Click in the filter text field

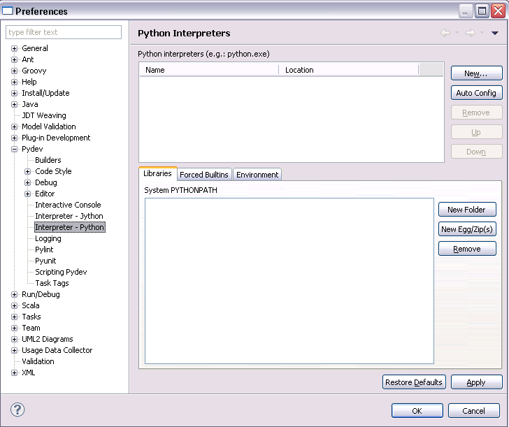pyautogui.click(x=64, y=32)
